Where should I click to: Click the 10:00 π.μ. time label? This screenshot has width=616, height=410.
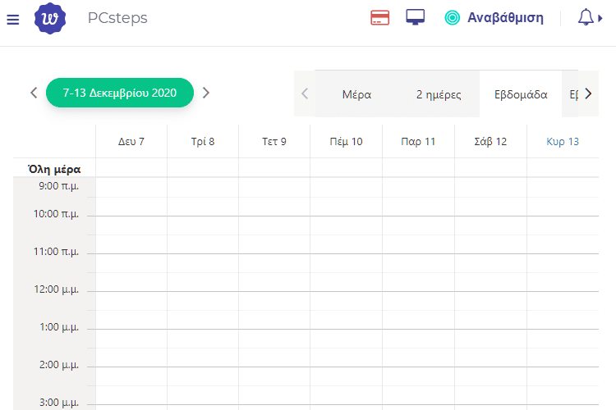pyautogui.click(x=56, y=214)
